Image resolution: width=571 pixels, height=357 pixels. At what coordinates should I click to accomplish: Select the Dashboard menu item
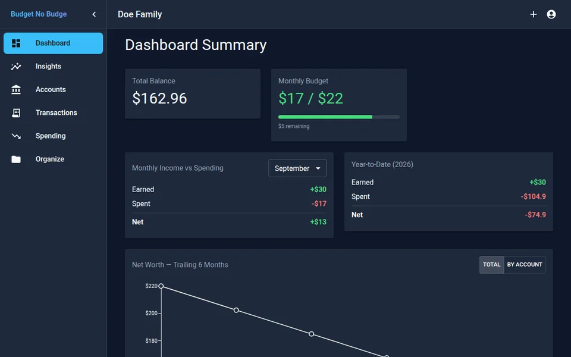53,43
